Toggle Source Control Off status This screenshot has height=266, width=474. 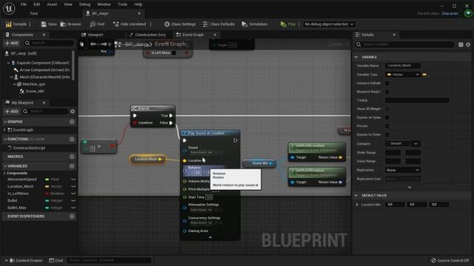click(x=450, y=260)
